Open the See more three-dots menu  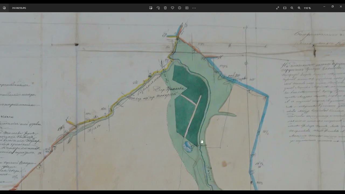tap(194, 8)
